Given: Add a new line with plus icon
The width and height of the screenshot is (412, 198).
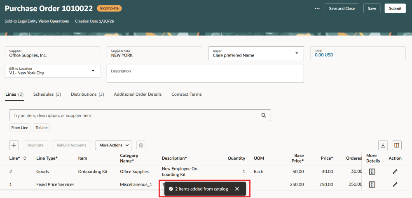Looking at the screenshot, I should pos(14,145).
